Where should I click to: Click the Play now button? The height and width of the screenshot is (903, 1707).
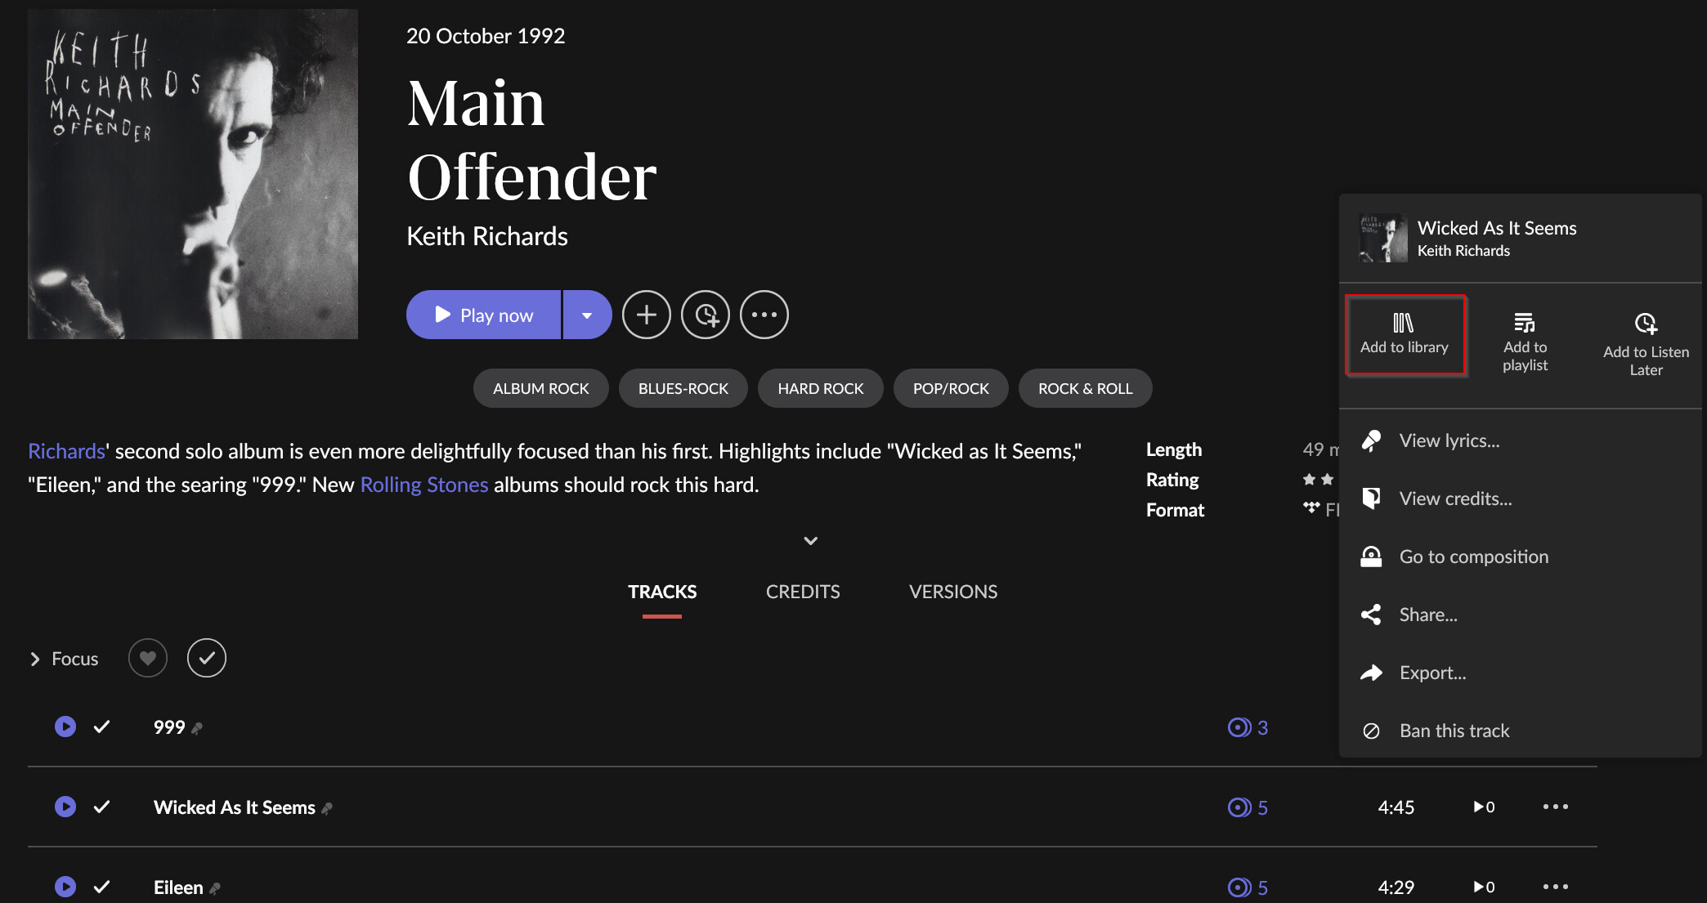click(x=483, y=315)
